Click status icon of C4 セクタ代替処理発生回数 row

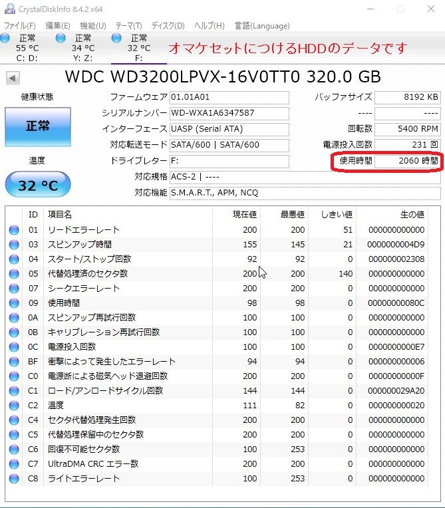pyautogui.click(x=14, y=420)
